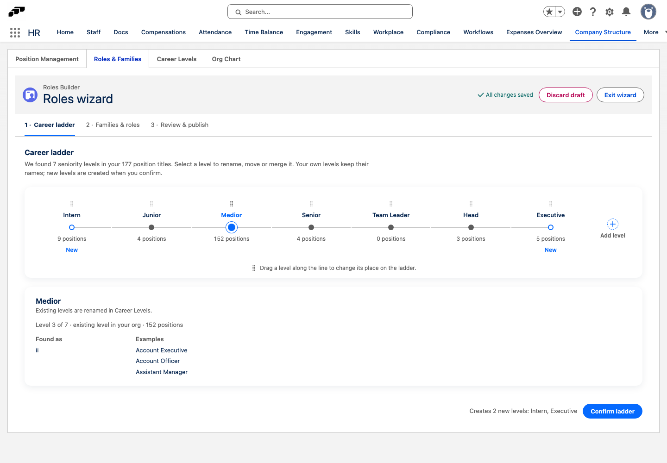Open the Compensations nav item
Image resolution: width=667 pixels, height=463 pixels.
click(164, 32)
